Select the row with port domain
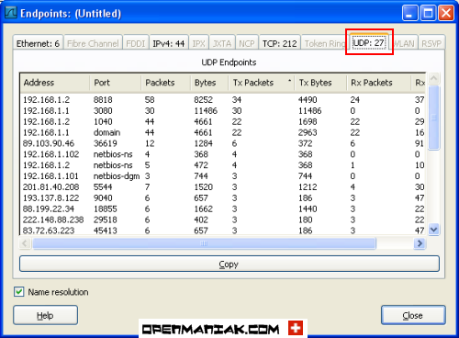 coord(223,132)
